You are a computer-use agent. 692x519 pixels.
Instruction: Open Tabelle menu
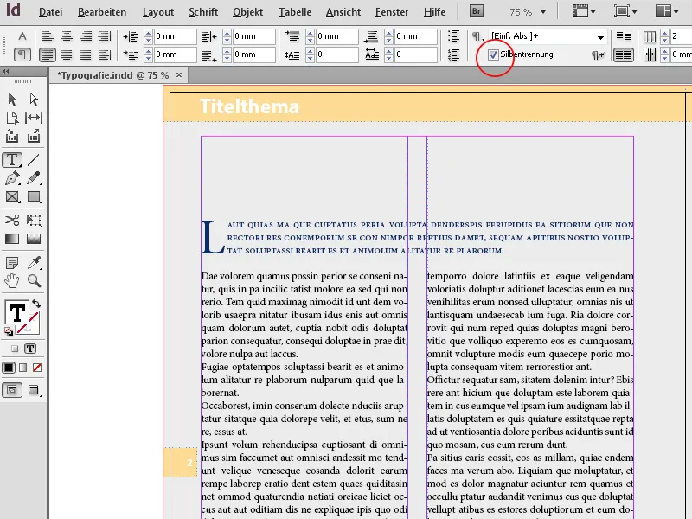295,12
